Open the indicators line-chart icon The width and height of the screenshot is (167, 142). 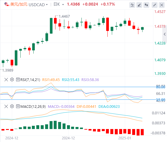pyautogui.click(x=132, y=5)
